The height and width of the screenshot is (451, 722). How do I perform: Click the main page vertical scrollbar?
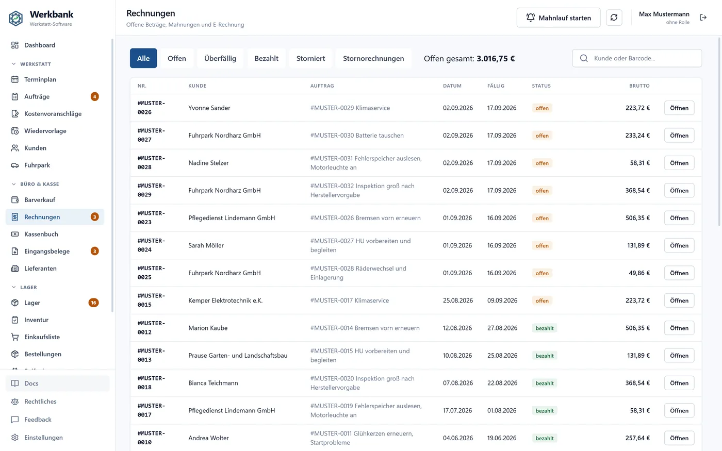(x=719, y=131)
